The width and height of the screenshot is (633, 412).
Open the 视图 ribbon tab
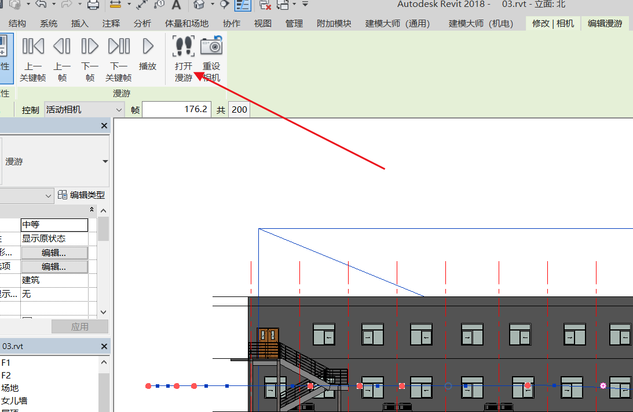point(263,24)
